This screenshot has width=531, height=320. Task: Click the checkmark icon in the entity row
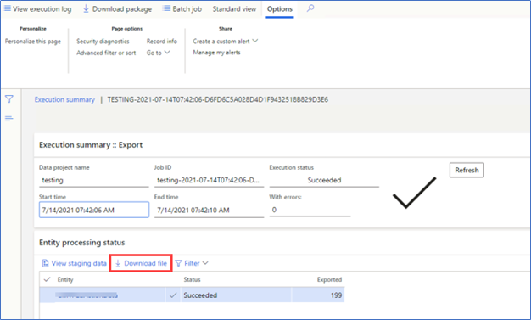coord(173,295)
